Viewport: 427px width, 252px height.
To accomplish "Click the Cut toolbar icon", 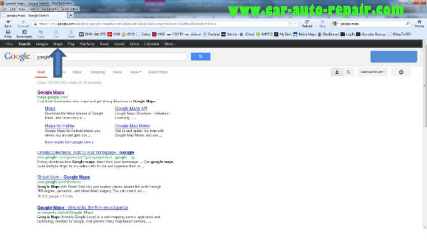I will pyautogui.click(x=56, y=34).
